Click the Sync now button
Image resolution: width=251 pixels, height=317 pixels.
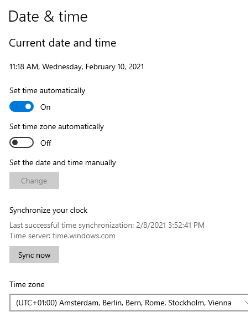point(34,255)
